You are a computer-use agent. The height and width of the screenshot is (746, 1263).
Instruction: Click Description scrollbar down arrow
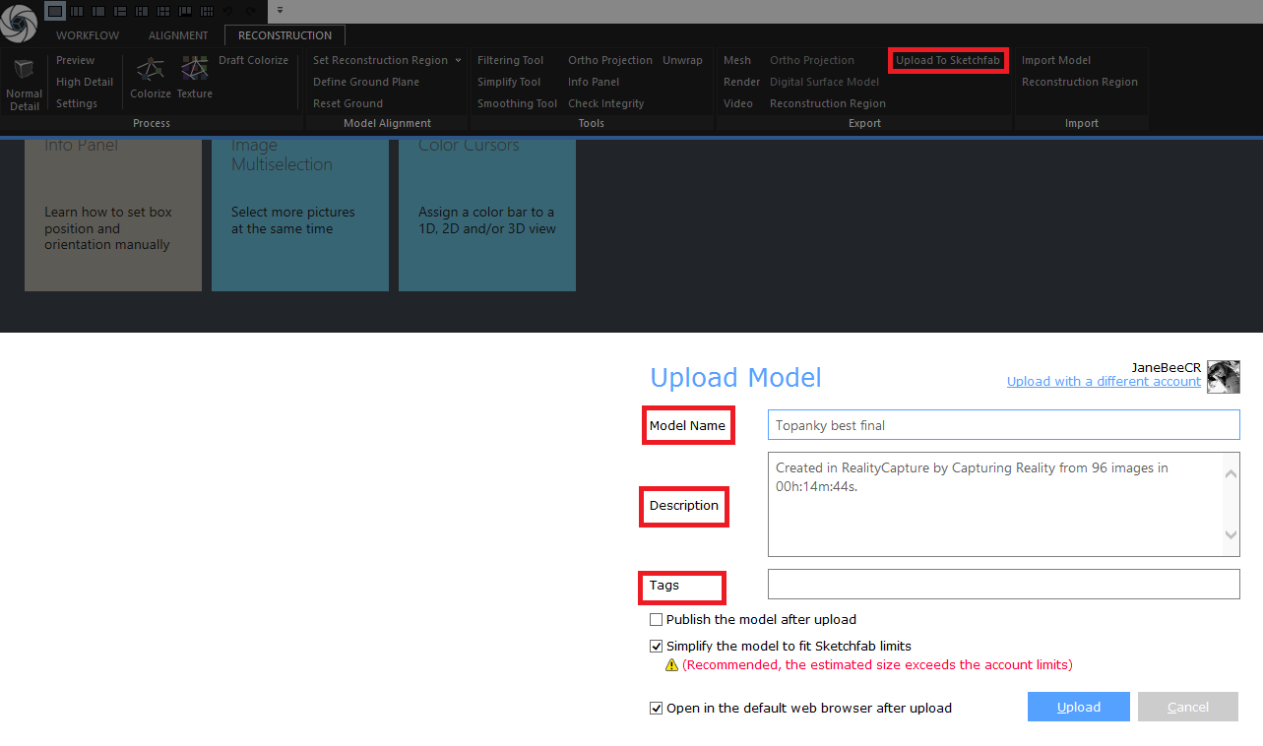pos(1231,535)
